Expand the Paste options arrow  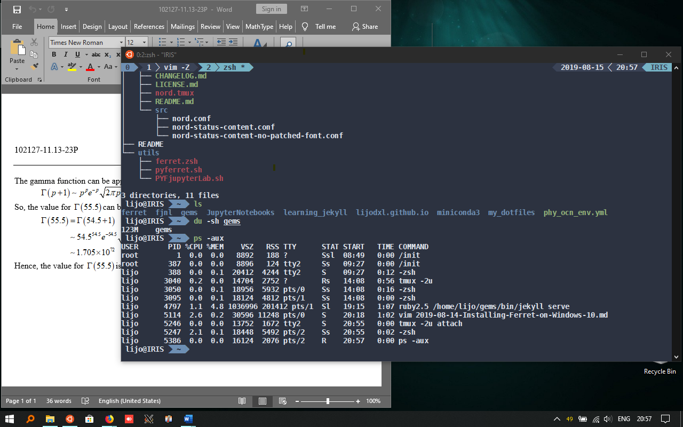[17, 69]
